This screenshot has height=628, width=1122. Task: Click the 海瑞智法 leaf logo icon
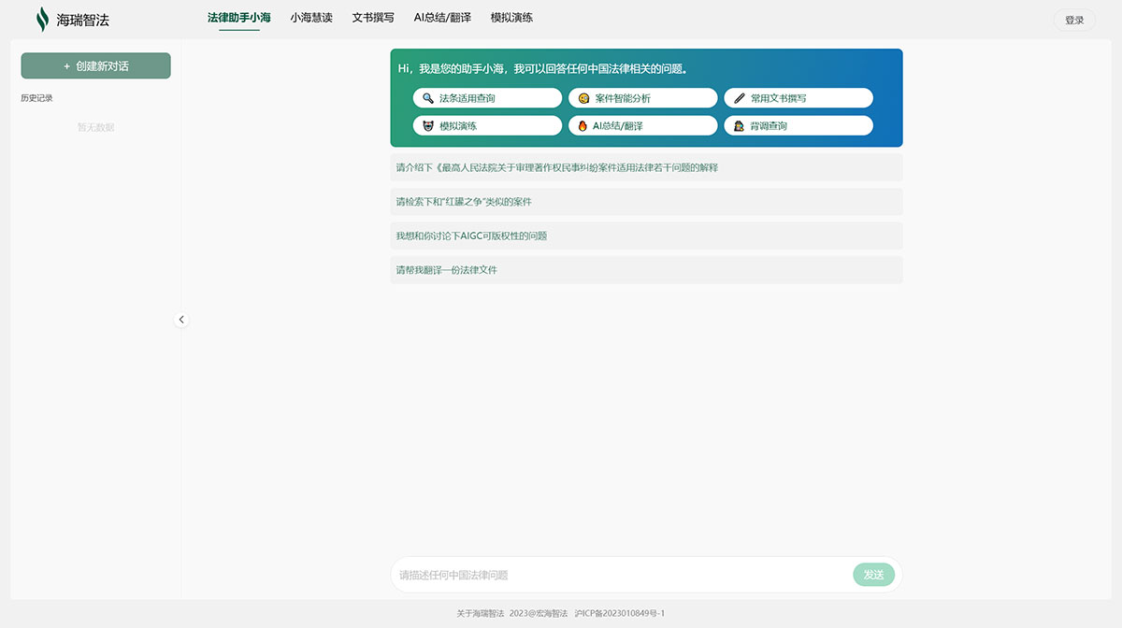coord(42,20)
